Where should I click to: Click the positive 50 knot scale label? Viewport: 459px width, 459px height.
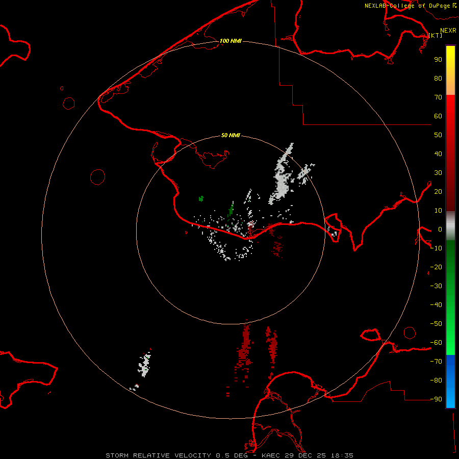[438, 135]
